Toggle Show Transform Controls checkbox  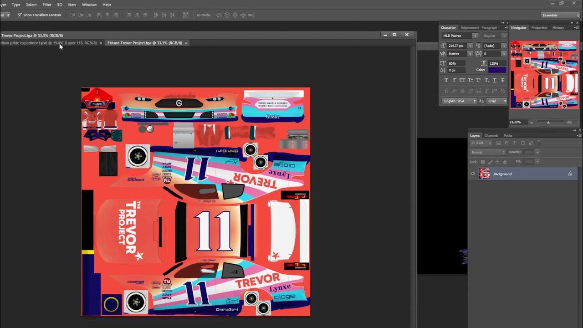(20, 15)
